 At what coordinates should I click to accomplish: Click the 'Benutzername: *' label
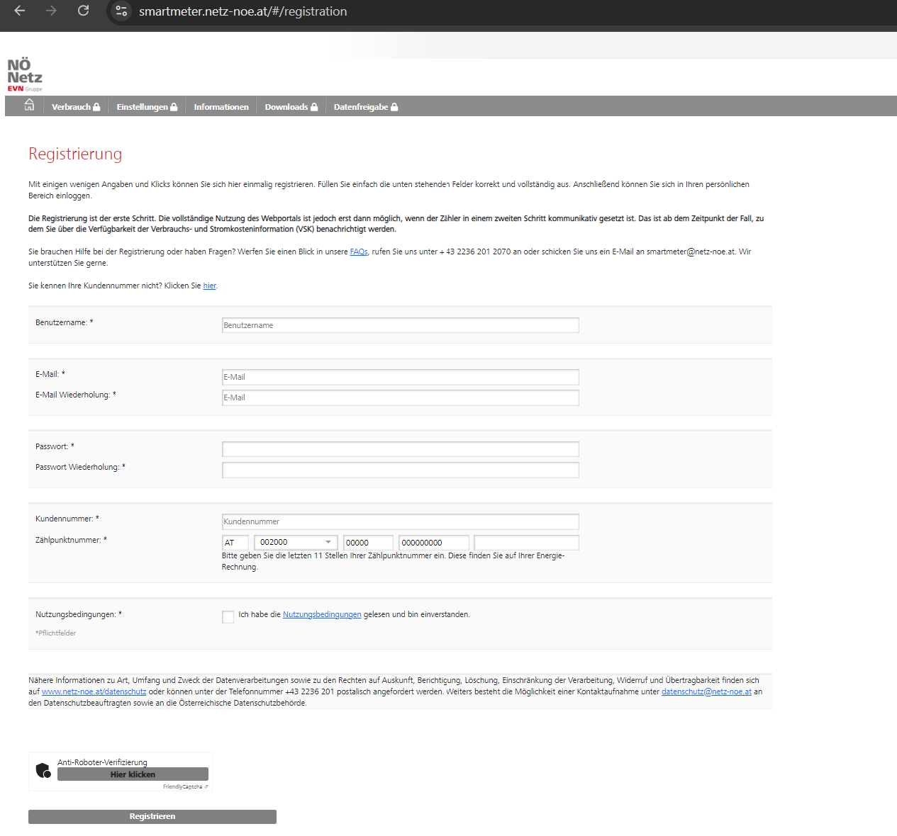pyautogui.click(x=64, y=322)
